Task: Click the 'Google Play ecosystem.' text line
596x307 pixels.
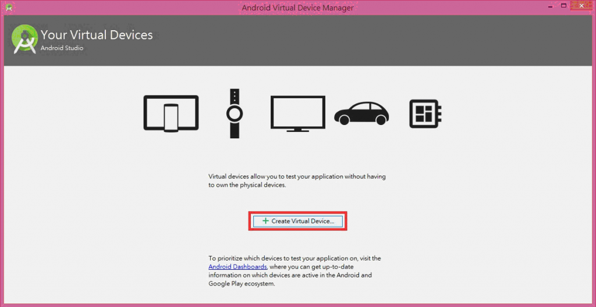Action: coord(242,284)
